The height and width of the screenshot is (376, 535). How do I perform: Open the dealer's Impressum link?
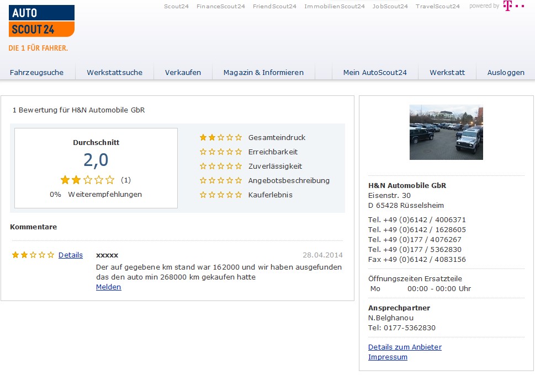(388, 357)
